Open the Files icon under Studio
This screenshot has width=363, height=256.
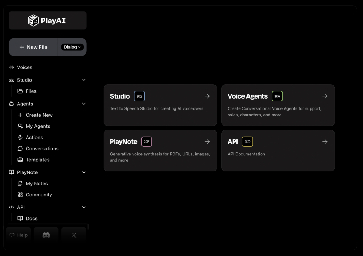[x=21, y=91]
